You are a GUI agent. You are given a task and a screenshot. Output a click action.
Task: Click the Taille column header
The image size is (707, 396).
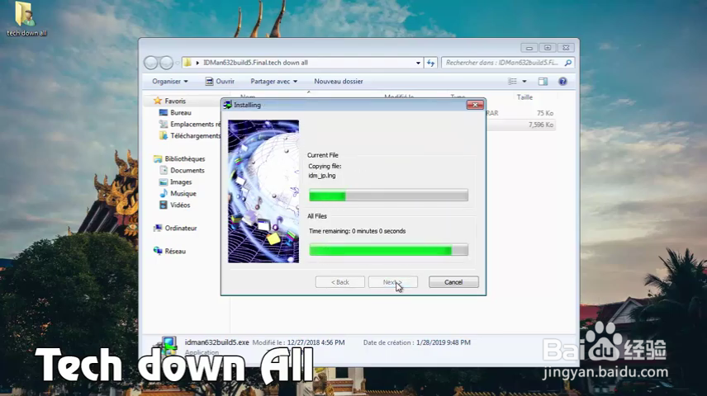[524, 97]
